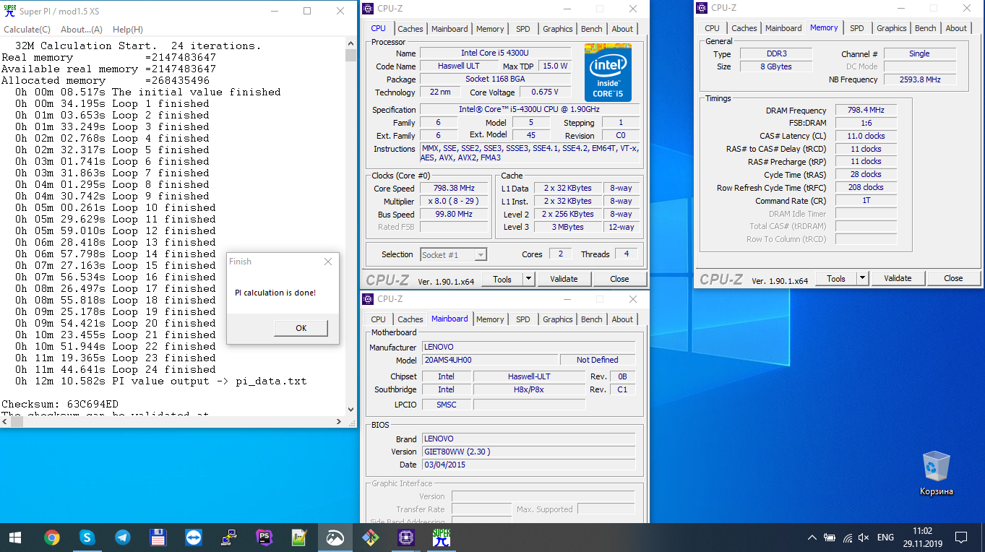Select the Core Speed value 798.38 MHz
This screenshot has height=552, width=985.
coord(454,189)
